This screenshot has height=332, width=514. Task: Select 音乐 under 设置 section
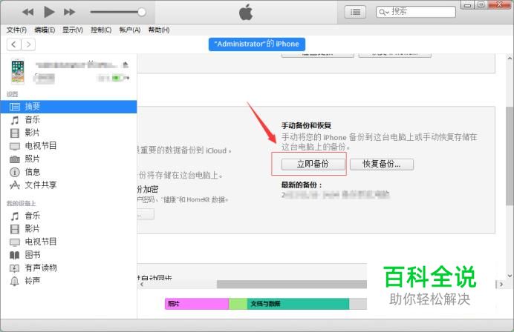click(68, 120)
